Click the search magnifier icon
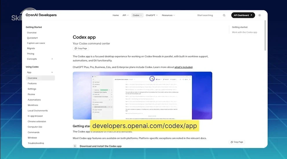The height and width of the screenshot is (159, 287). [224, 15]
